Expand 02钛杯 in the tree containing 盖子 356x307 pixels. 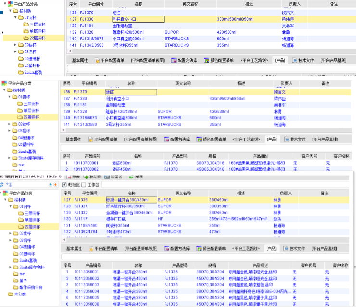click(11, 233)
